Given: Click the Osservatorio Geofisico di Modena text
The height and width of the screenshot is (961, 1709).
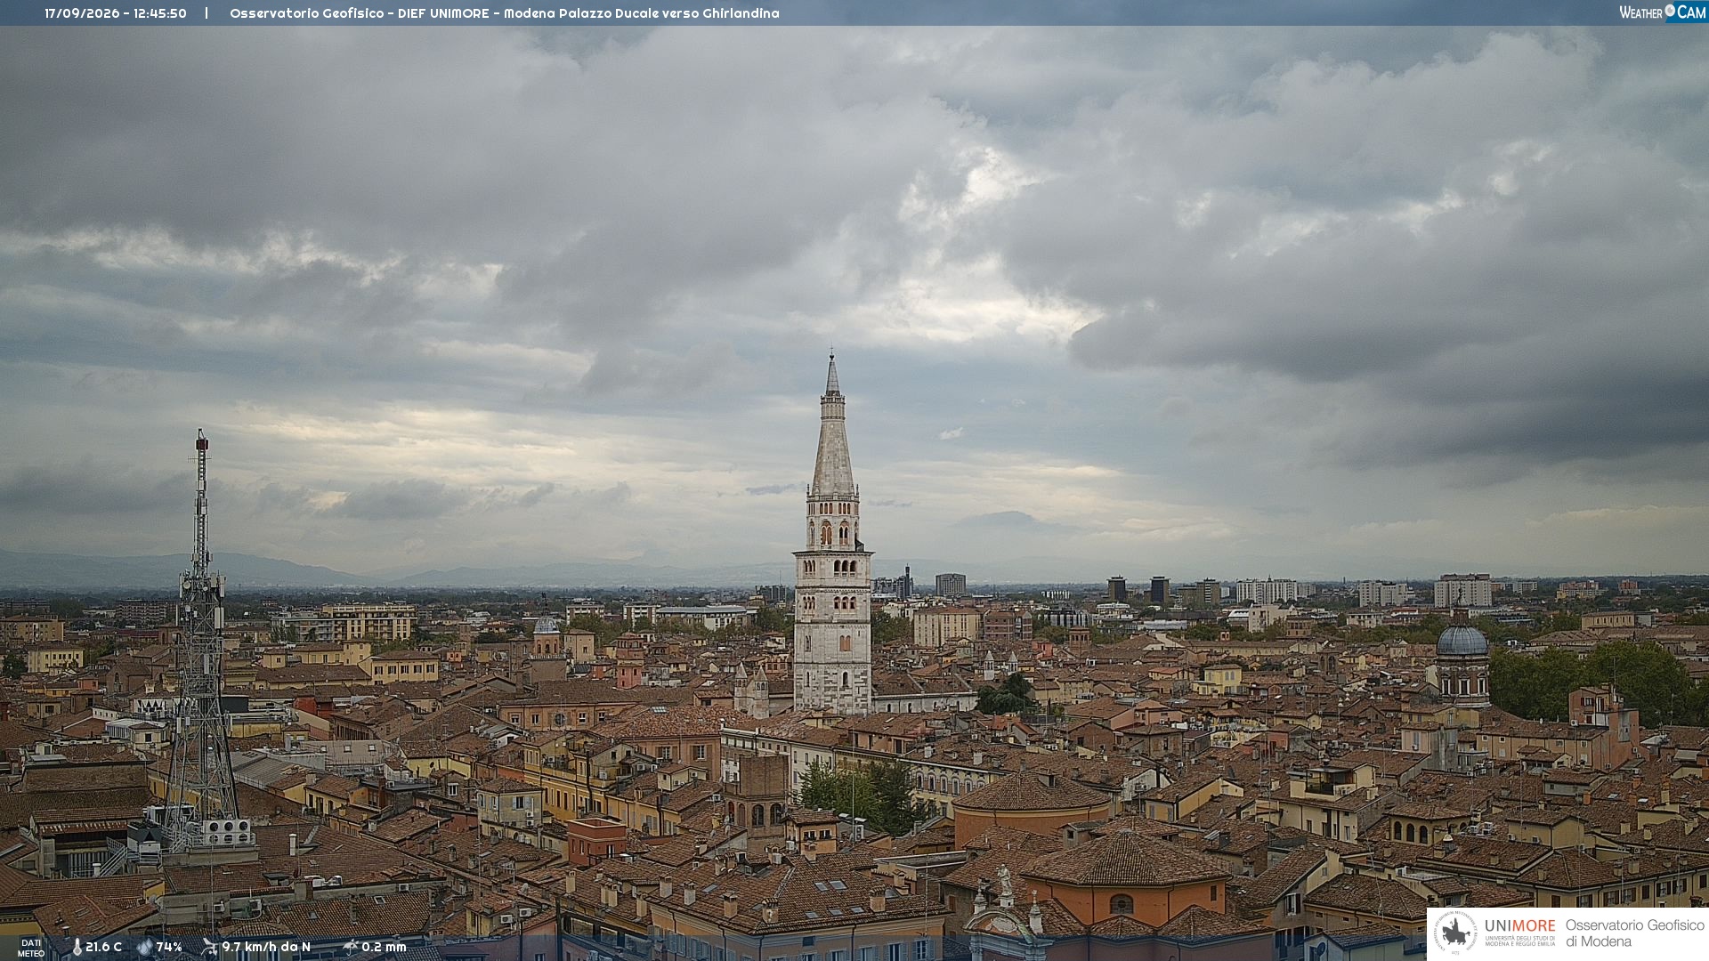Looking at the screenshot, I should [1635, 933].
